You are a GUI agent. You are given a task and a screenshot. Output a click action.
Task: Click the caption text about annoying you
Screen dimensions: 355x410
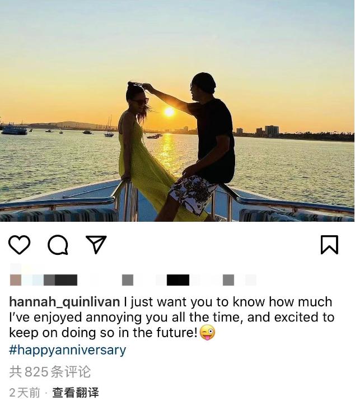[x=171, y=317]
